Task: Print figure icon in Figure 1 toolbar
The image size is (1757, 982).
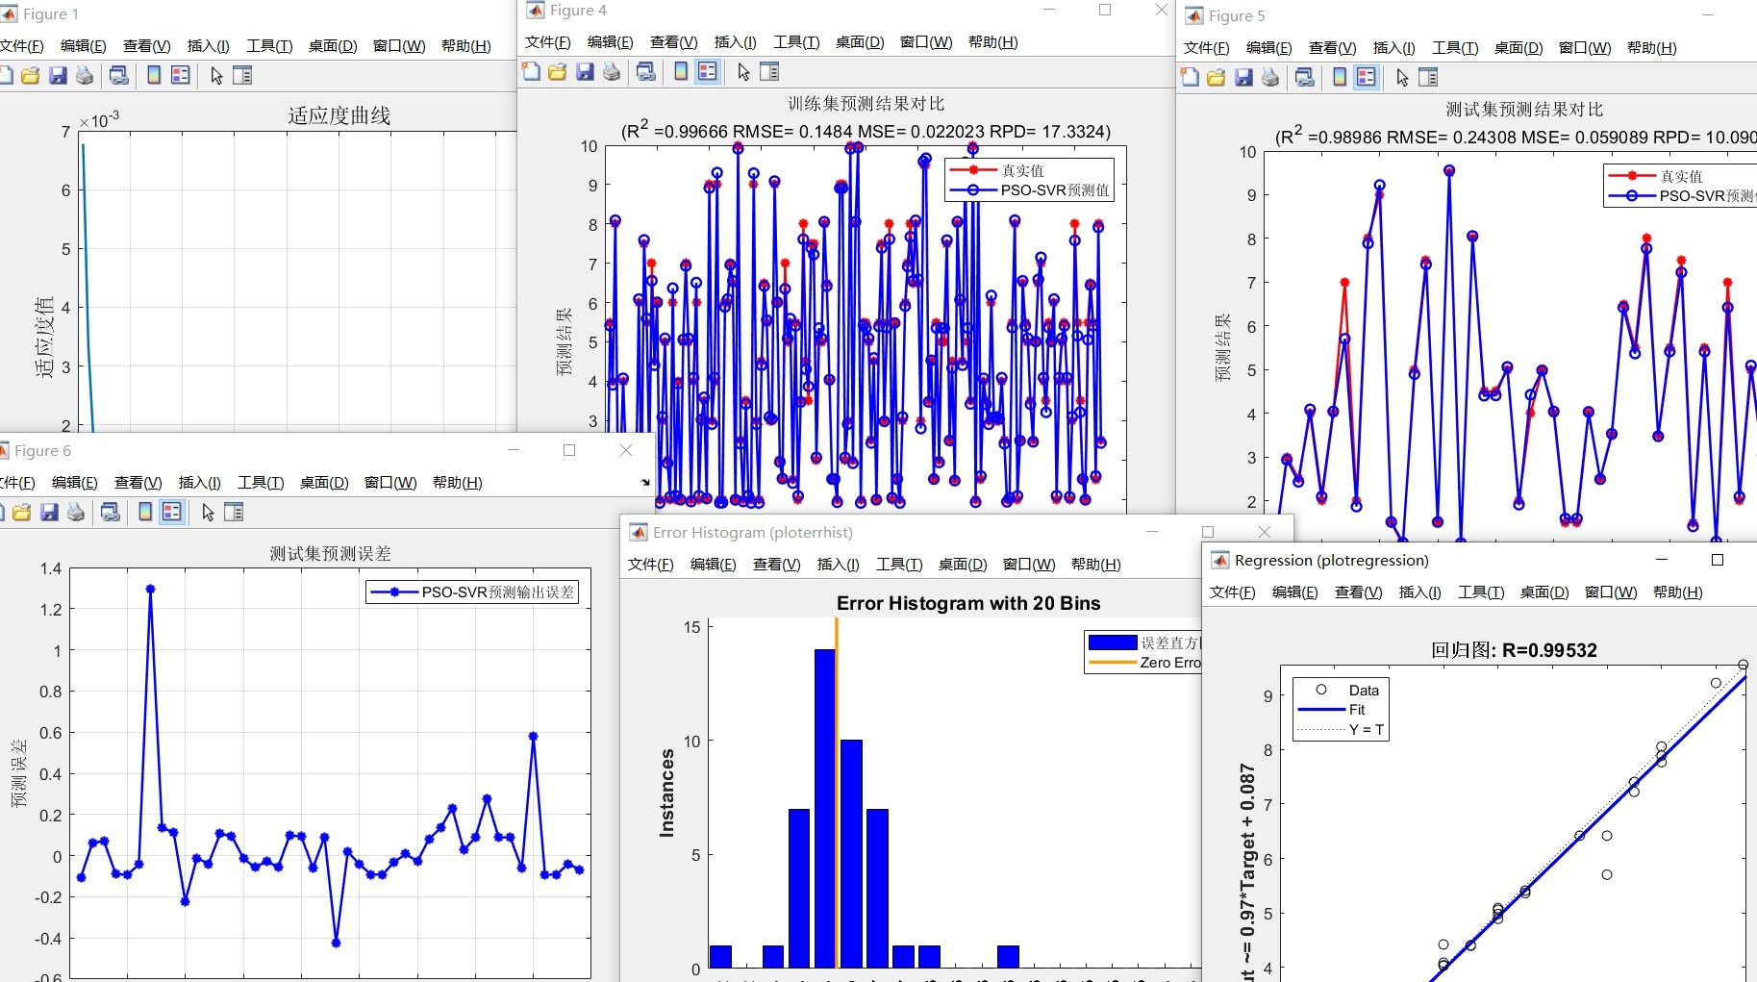Action: [x=85, y=75]
